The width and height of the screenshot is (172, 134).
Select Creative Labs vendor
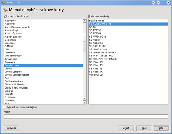point(44,65)
